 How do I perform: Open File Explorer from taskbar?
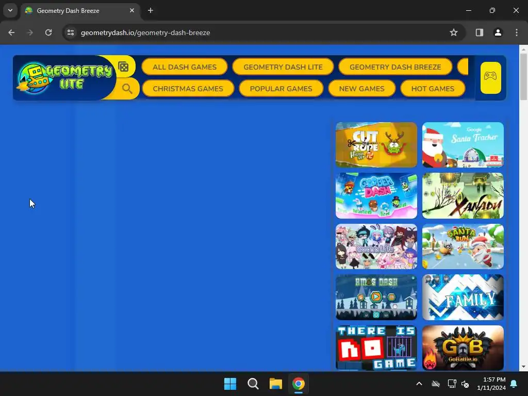coord(275,384)
